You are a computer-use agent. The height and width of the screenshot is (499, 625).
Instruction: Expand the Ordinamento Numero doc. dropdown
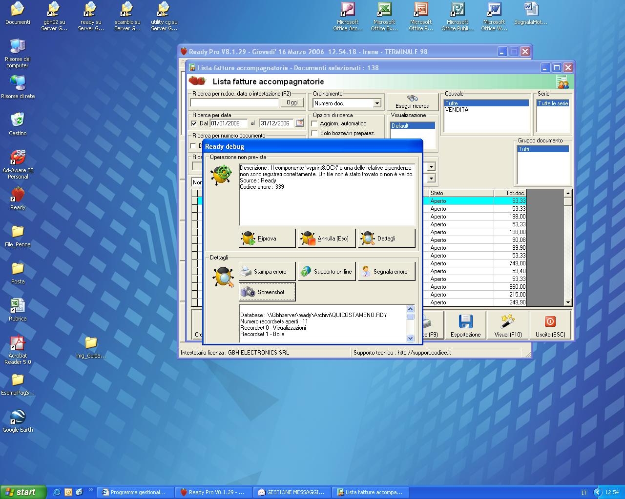click(x=376, y=103)
